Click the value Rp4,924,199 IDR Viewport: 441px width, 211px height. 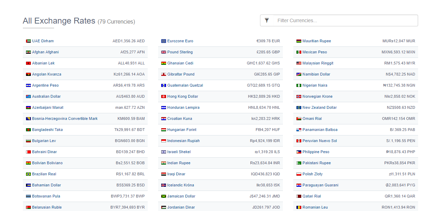[x=265, y=141]
